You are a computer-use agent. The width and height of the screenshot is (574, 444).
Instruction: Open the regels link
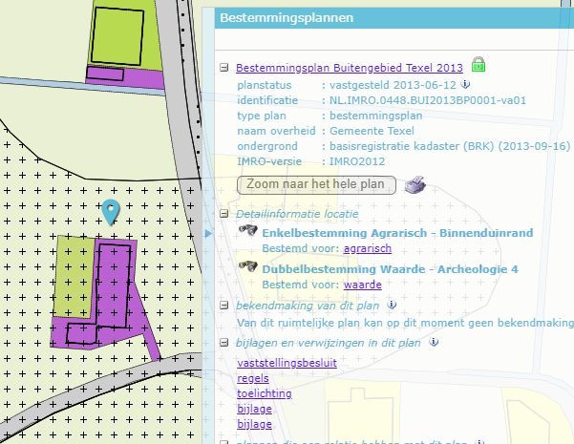(253, 378)
